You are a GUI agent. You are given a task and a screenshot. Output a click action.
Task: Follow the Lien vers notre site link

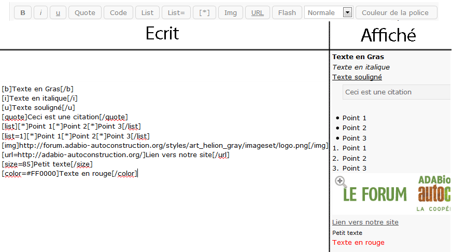pos(365,222)
